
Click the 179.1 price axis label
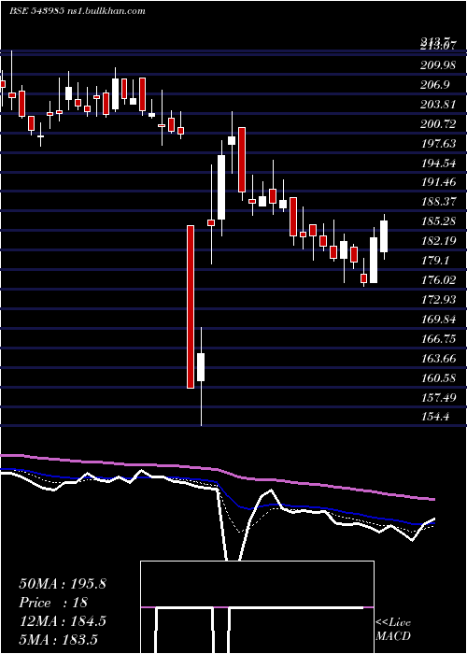tap(434, 261)
